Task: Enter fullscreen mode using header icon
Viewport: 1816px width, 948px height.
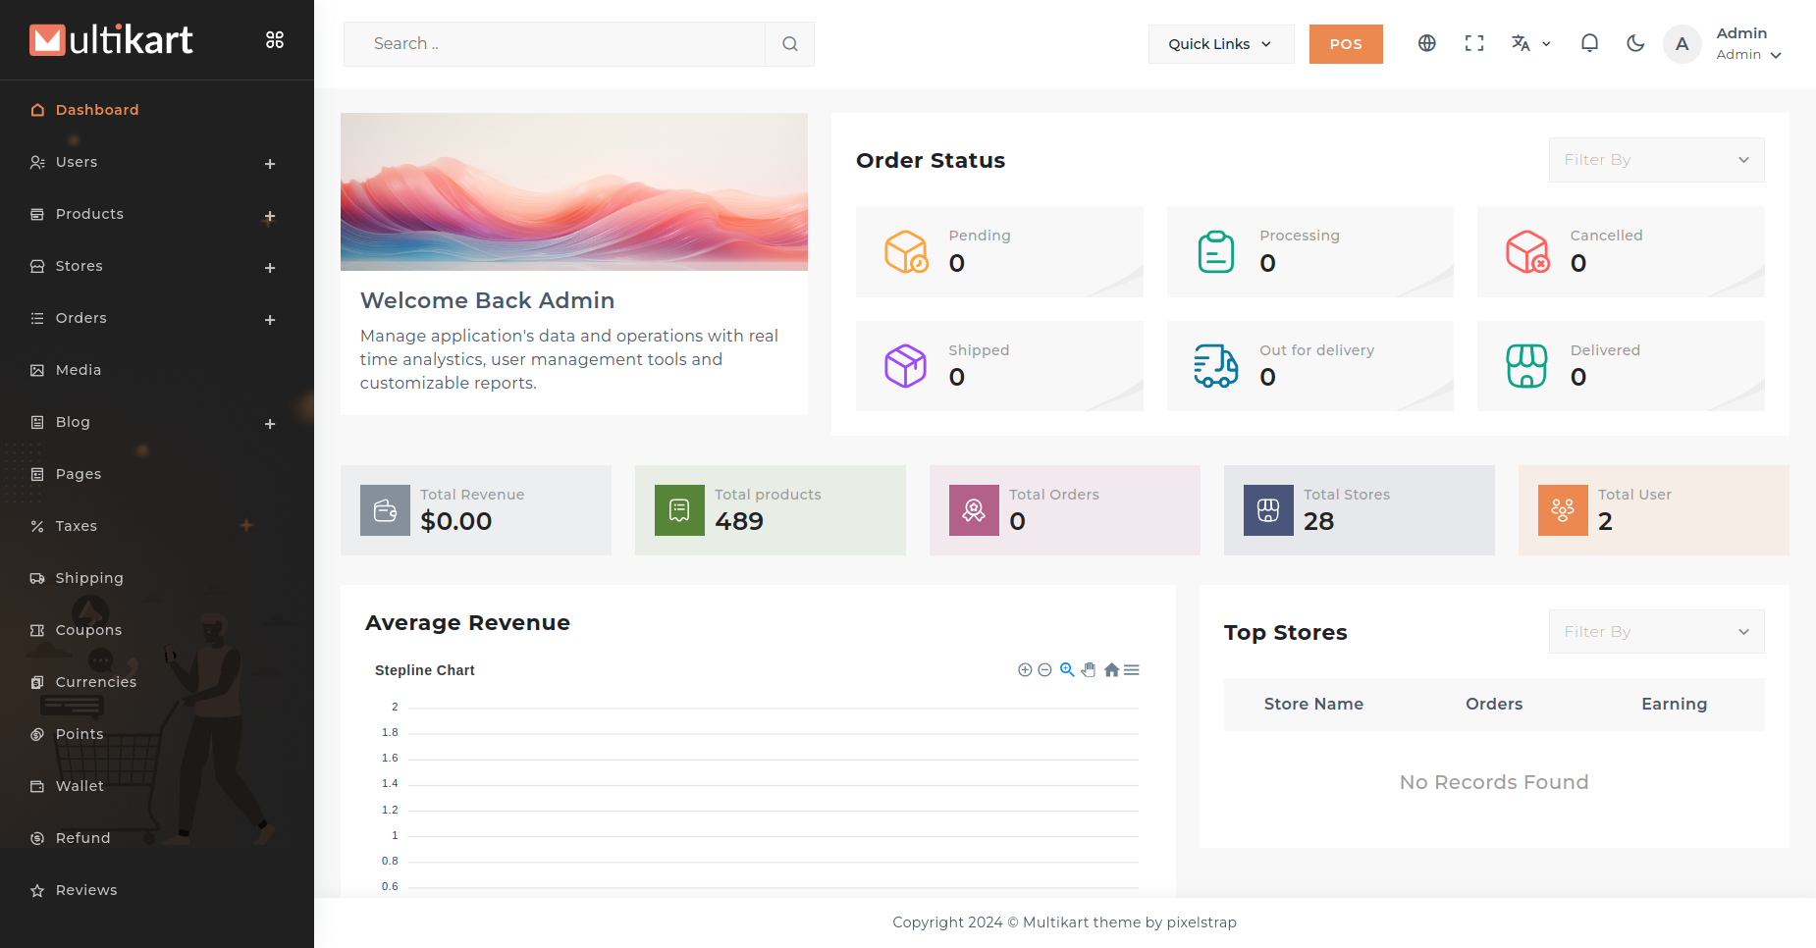Action: [1473, 43]
